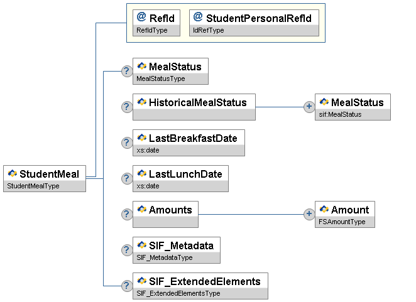Click the LastBreakfastDate element icon
The width and height of the screenshot is (416, 302).
coord(141,138)
